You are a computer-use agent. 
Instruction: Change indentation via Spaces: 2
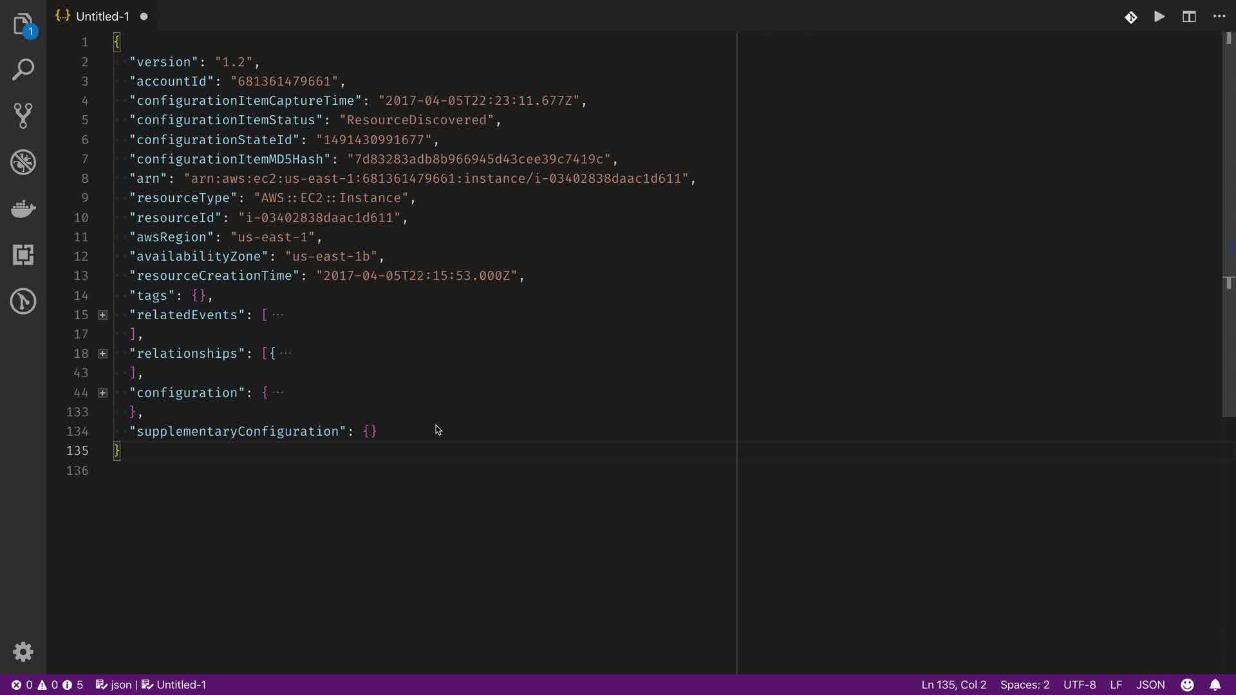coord(1024,685)
